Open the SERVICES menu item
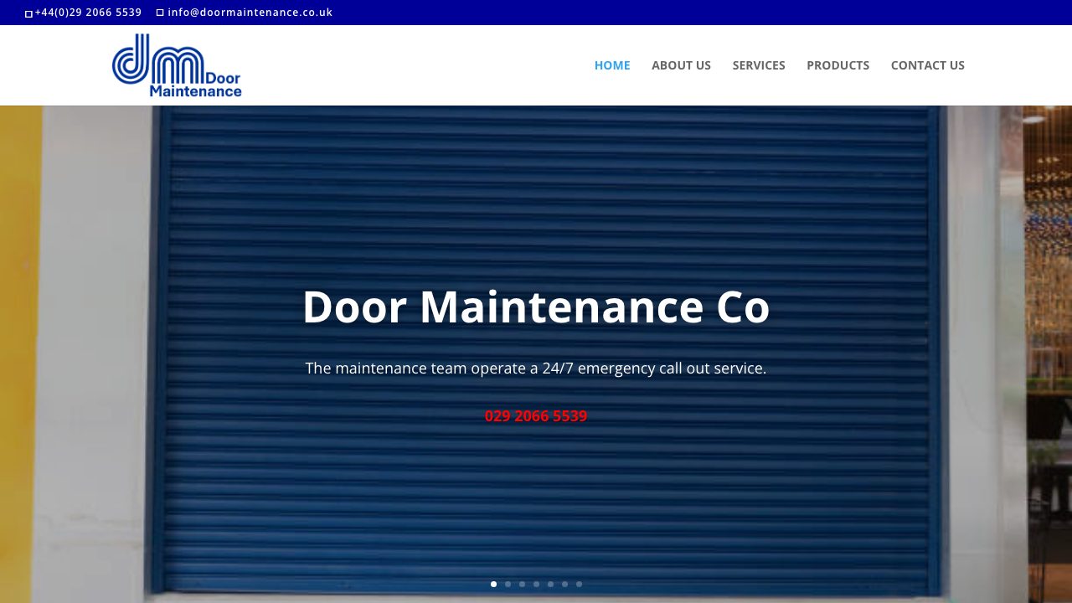1072x603 pixels. (759, 65)
